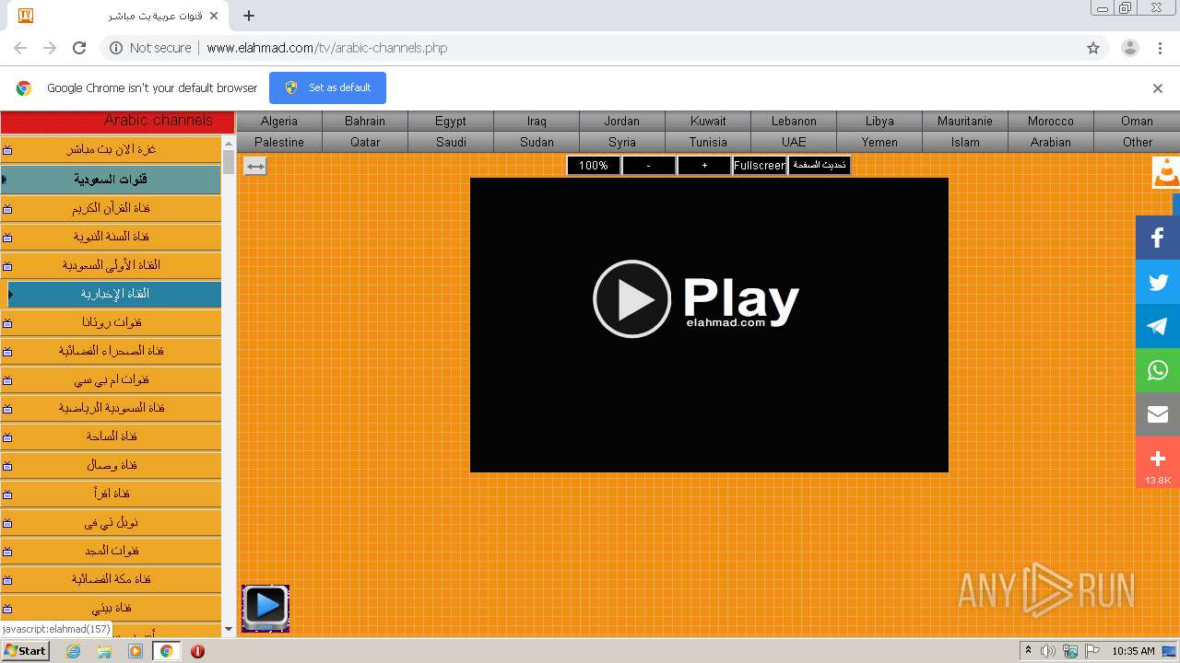Switch to the UAE channels tab
Image resolution: width=1180 pixels, height=663 pixels.
794,142
